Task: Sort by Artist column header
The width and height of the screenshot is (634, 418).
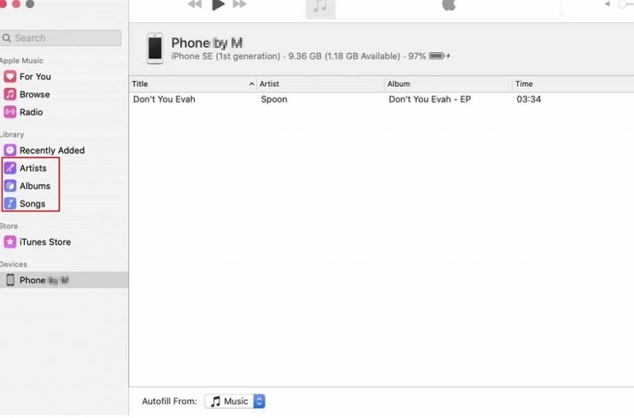Action: [x=320, y=84]
